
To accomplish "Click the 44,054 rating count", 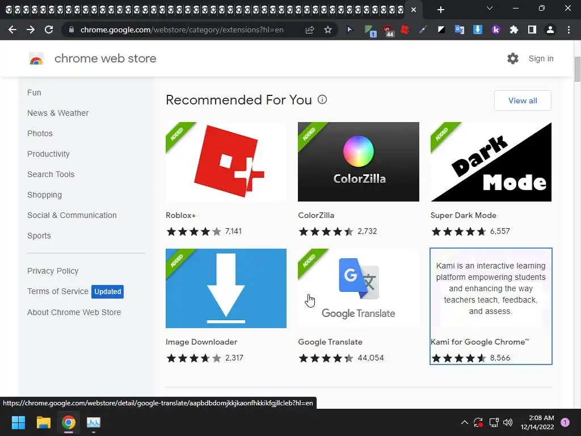I will (371, 358).
